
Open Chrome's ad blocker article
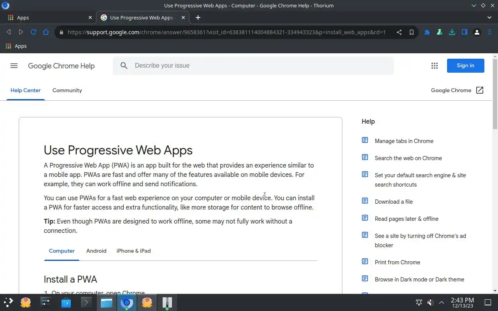coord(420,241)
